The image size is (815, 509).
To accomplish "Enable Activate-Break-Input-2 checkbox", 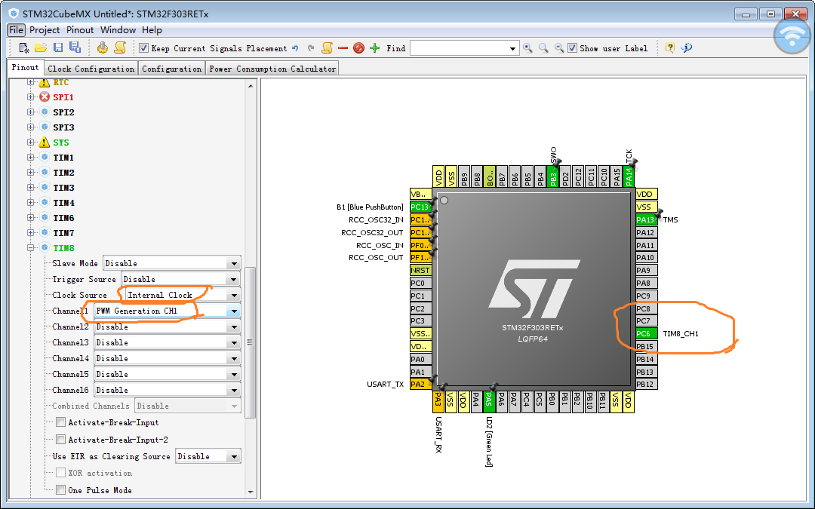I will tap(61, 439).
